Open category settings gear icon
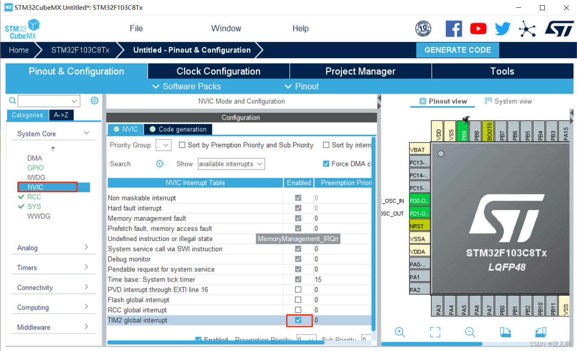The image size is (577, 351). (94, 101)
